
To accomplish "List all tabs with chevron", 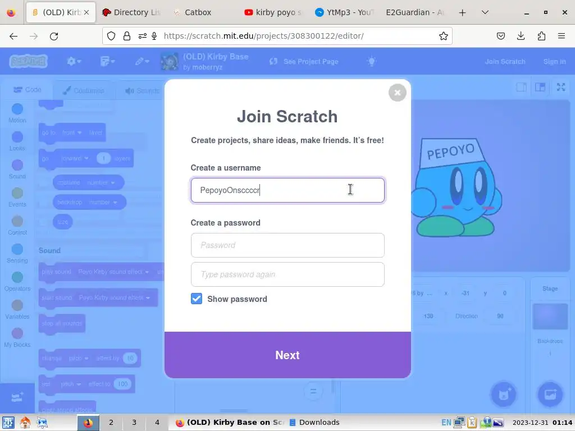I will [x=485, y=12].
